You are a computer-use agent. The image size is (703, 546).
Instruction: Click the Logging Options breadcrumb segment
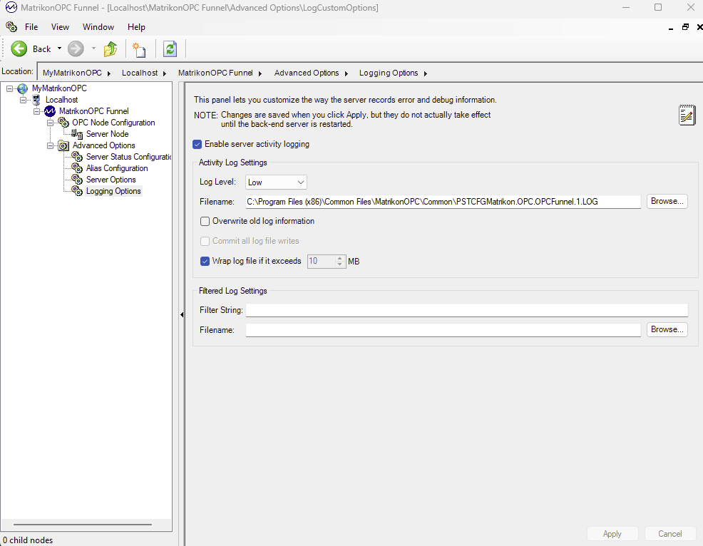coord(389,73)
